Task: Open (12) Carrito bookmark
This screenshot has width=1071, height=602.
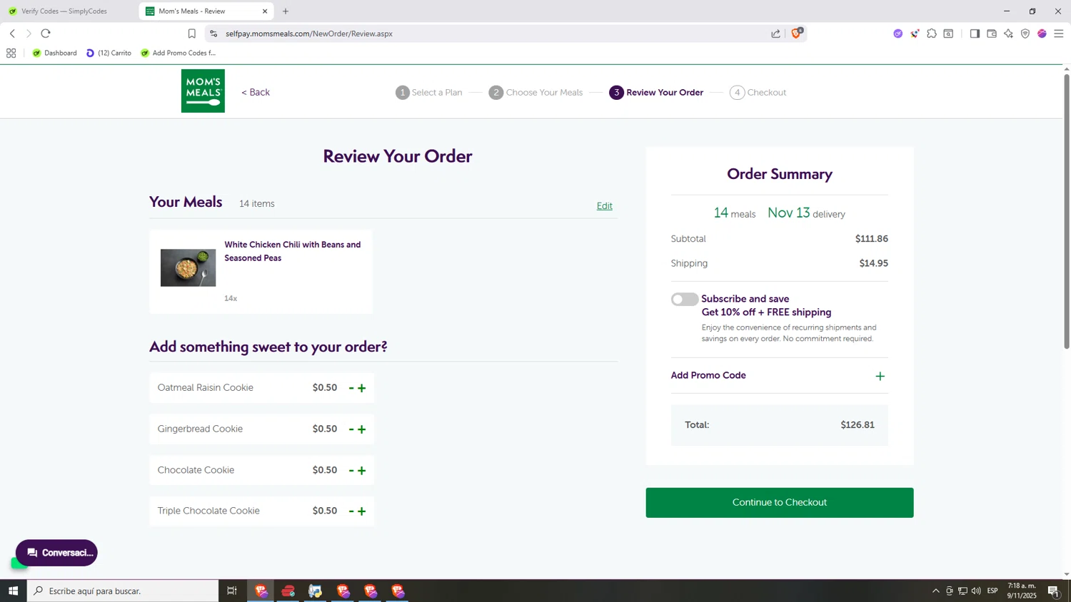Action: [109, 53]
